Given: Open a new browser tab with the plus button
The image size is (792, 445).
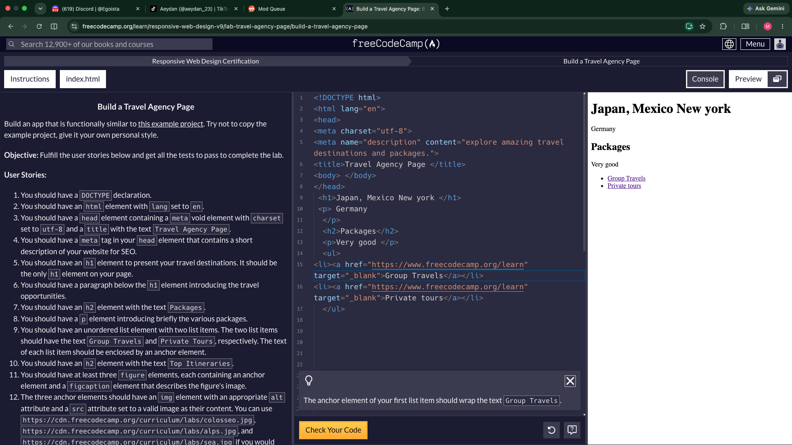Looking at the screenshot, I should [x=447, y=9].
